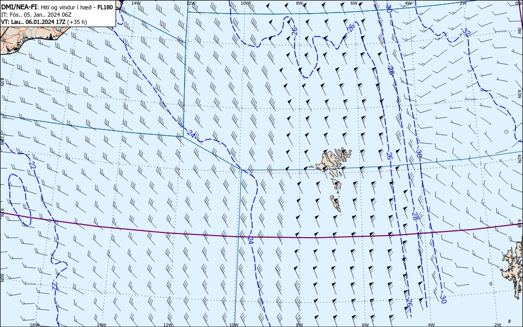
Task: Click the '30' label at the top edge
Action: (x=389, y=8)
